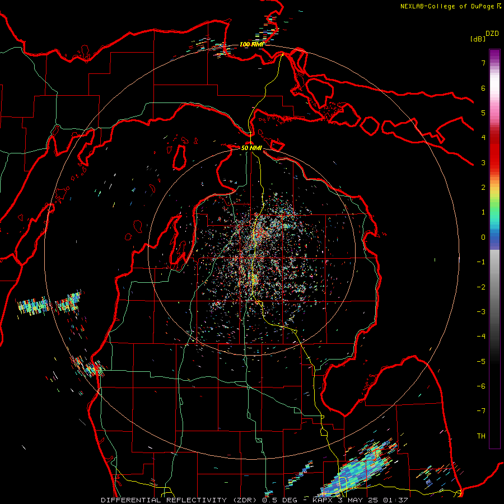This screenshot has width=504, height=504.
Task: Click the -1 value on the dB scale
Action: click(x=481, y=262)
